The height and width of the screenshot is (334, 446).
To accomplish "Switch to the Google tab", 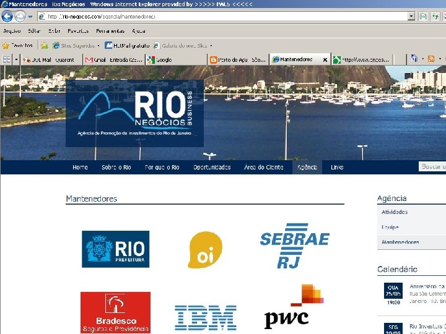I will tap(177, 59).
